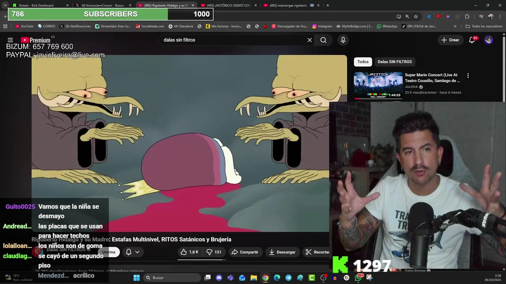Share the video with Compartir
Viewport: 506px width, 284px height.
pyautogui.click(x=245, y=252)
